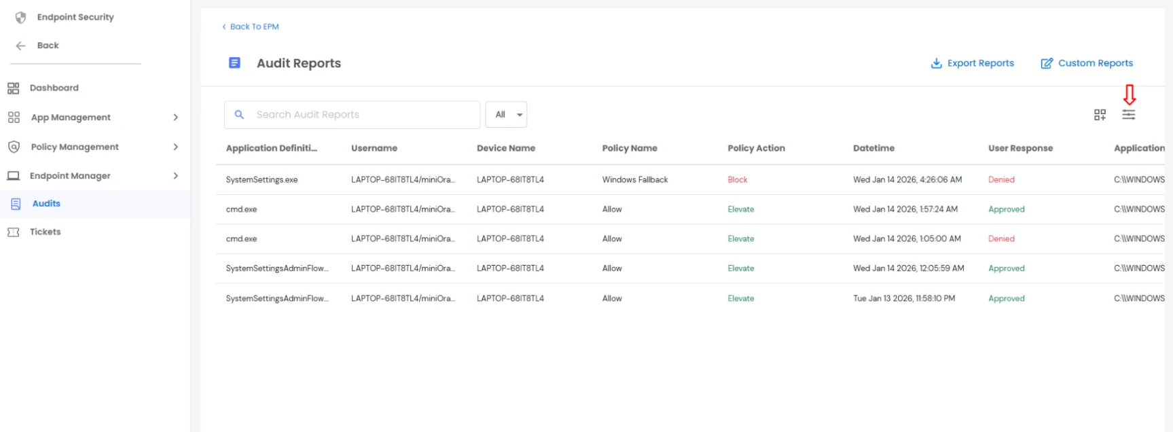
Task: Click Endpoint Security title text
Action: pyautogui.click(x=75, y=17)
